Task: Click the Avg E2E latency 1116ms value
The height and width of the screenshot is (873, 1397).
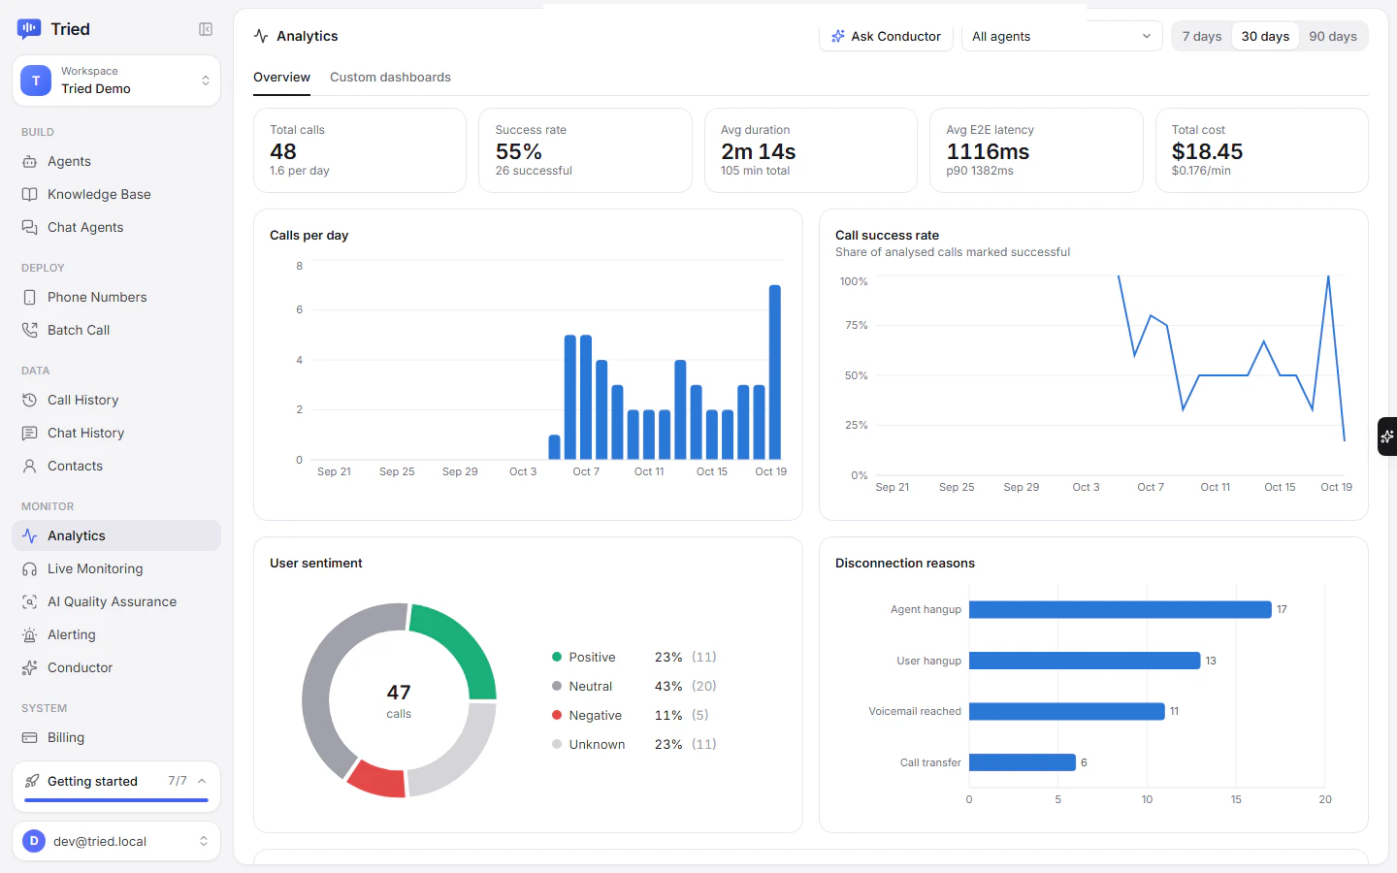Action: coord(988,151)
